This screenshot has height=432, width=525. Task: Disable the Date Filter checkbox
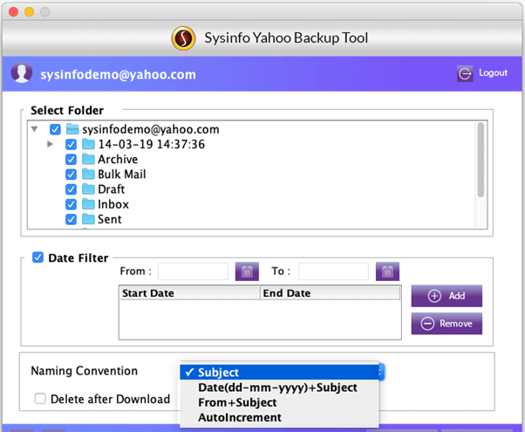coord(37,257)
